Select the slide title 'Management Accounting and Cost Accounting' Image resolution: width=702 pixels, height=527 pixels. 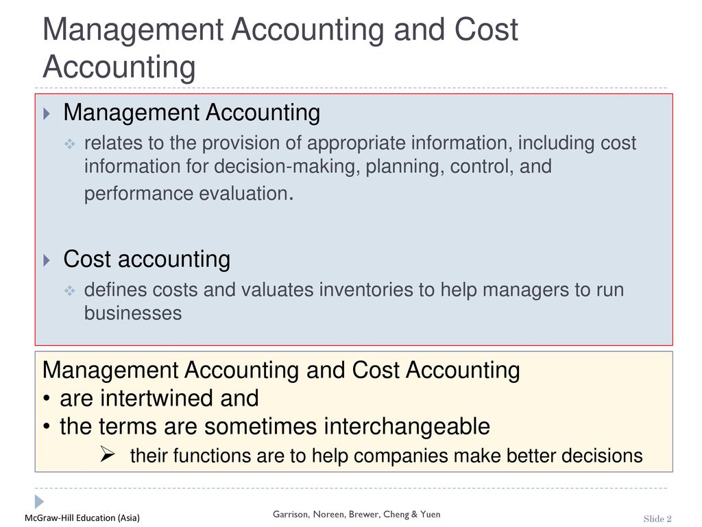(280, 48)
